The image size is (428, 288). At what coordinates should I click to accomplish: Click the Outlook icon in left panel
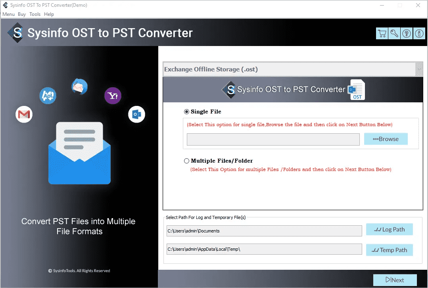tap(136, 114)
